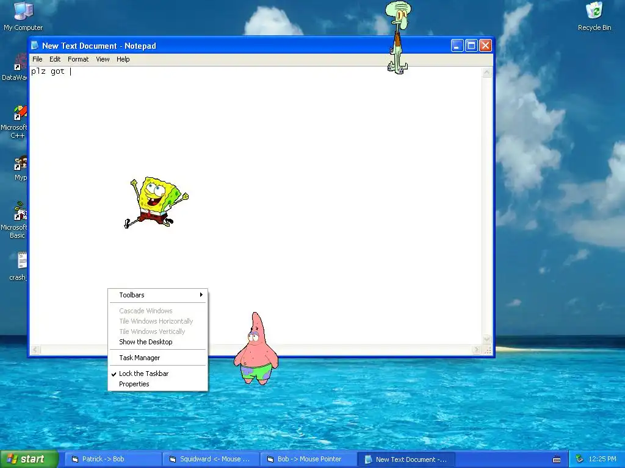This screenshot has width=625, height=468.
Task: Open the Recycle Bin desktop icon
Action: (594, 16)
